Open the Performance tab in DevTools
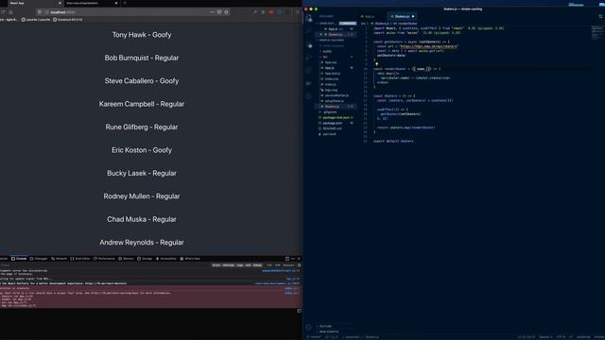605x340 pixels. [104, 259]
